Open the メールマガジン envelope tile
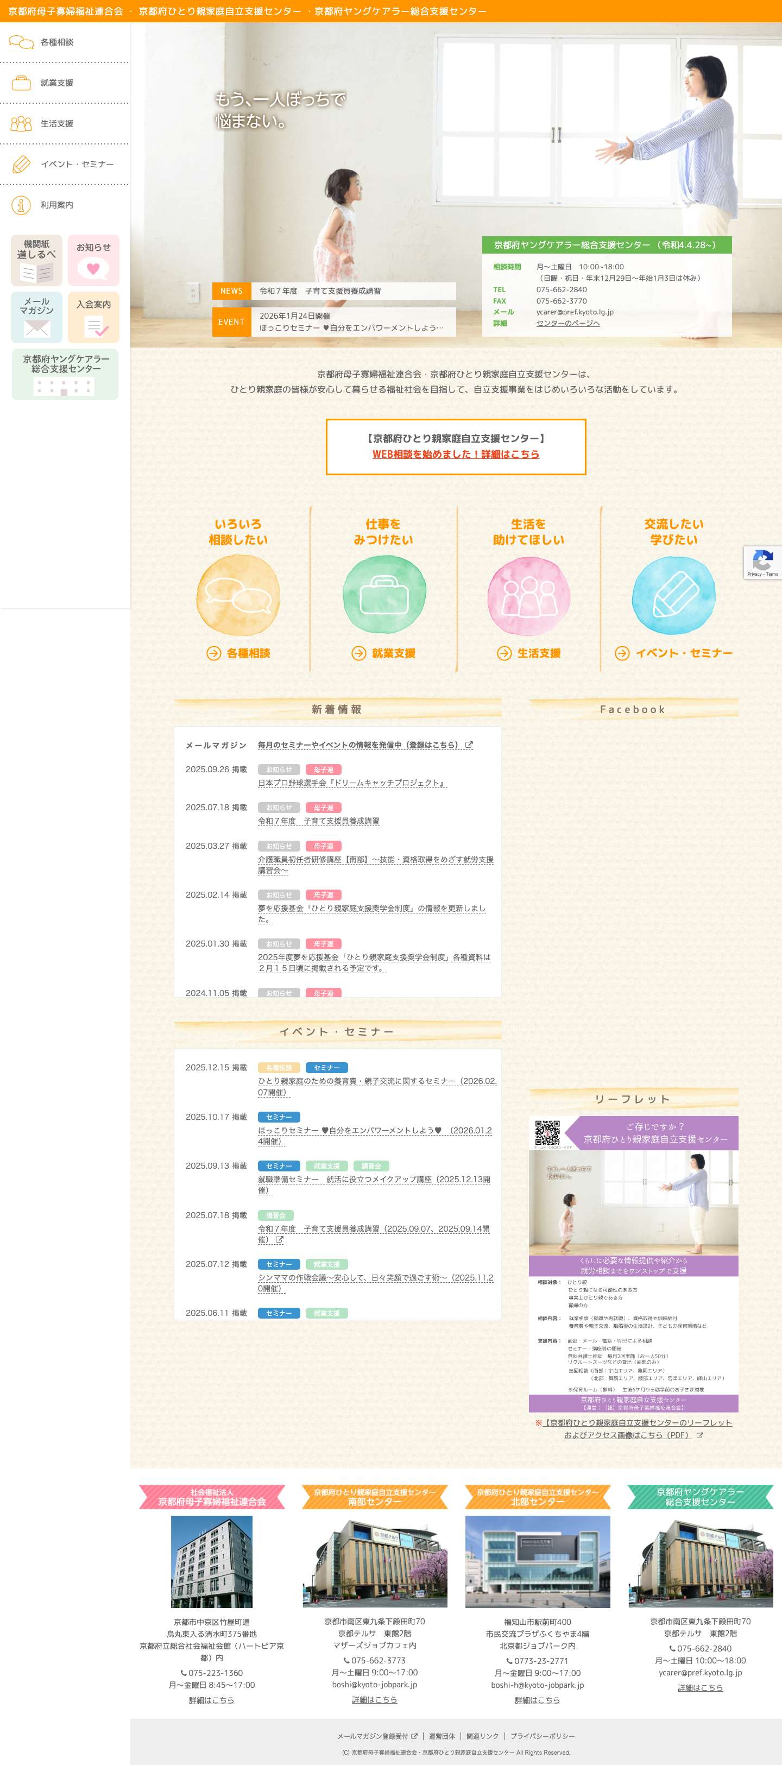This screenshot has width=782, height=1765. (x=36, y=317)
